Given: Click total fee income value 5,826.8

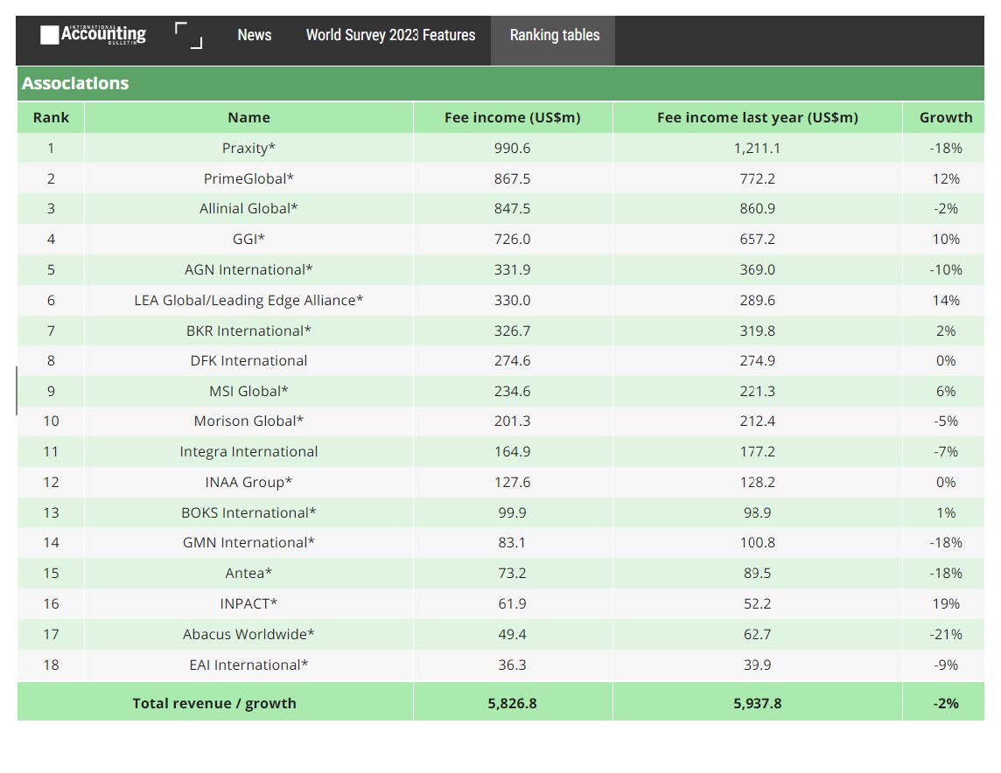Looking at the screenshot, I should 512,703.
